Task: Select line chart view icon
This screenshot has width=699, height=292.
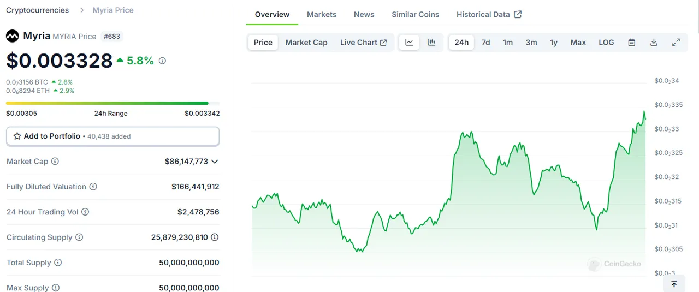Action: tap(409, 43)
